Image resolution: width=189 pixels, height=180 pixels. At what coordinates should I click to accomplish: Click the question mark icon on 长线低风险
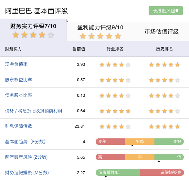177,11
